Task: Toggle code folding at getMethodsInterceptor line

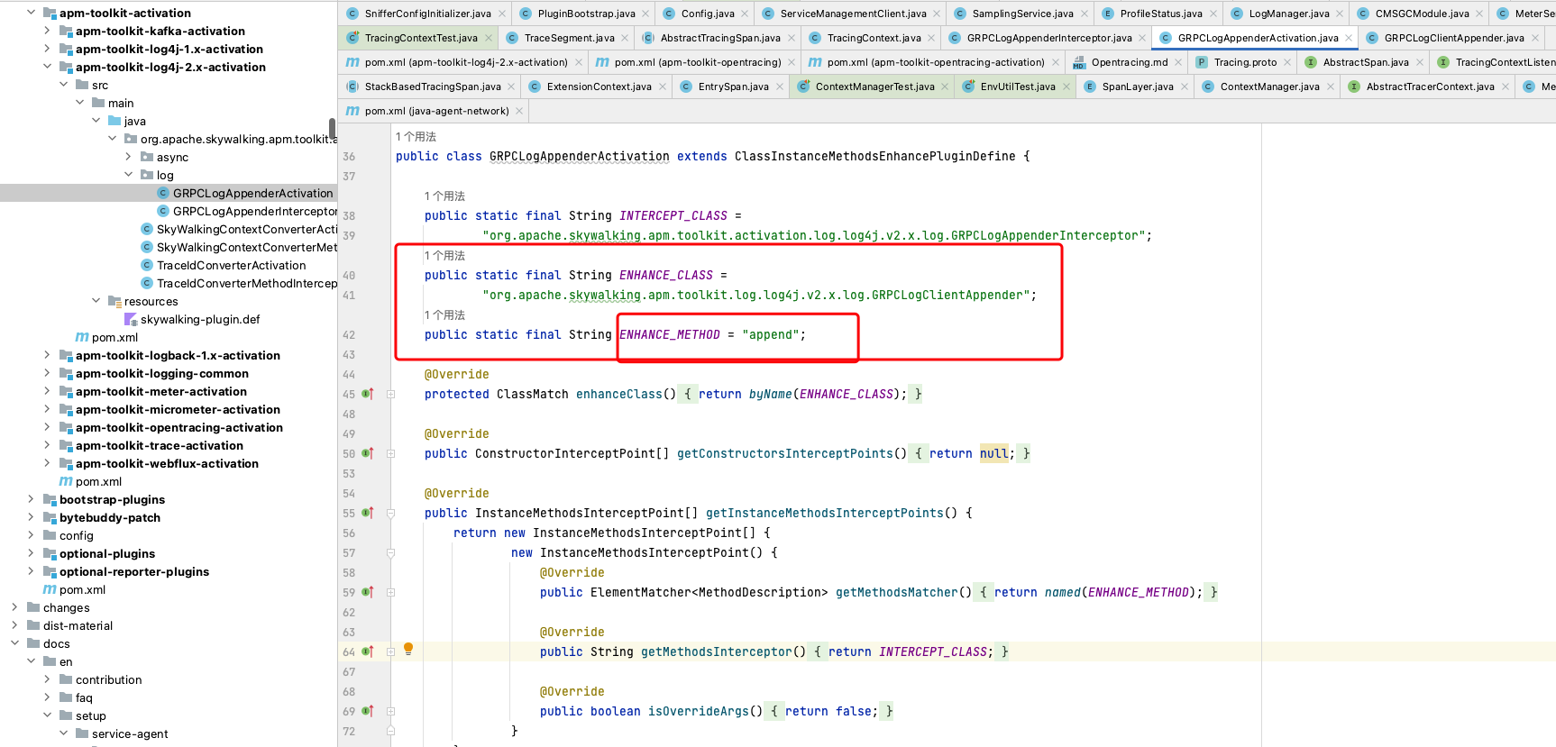Action: tap(391, 651)
